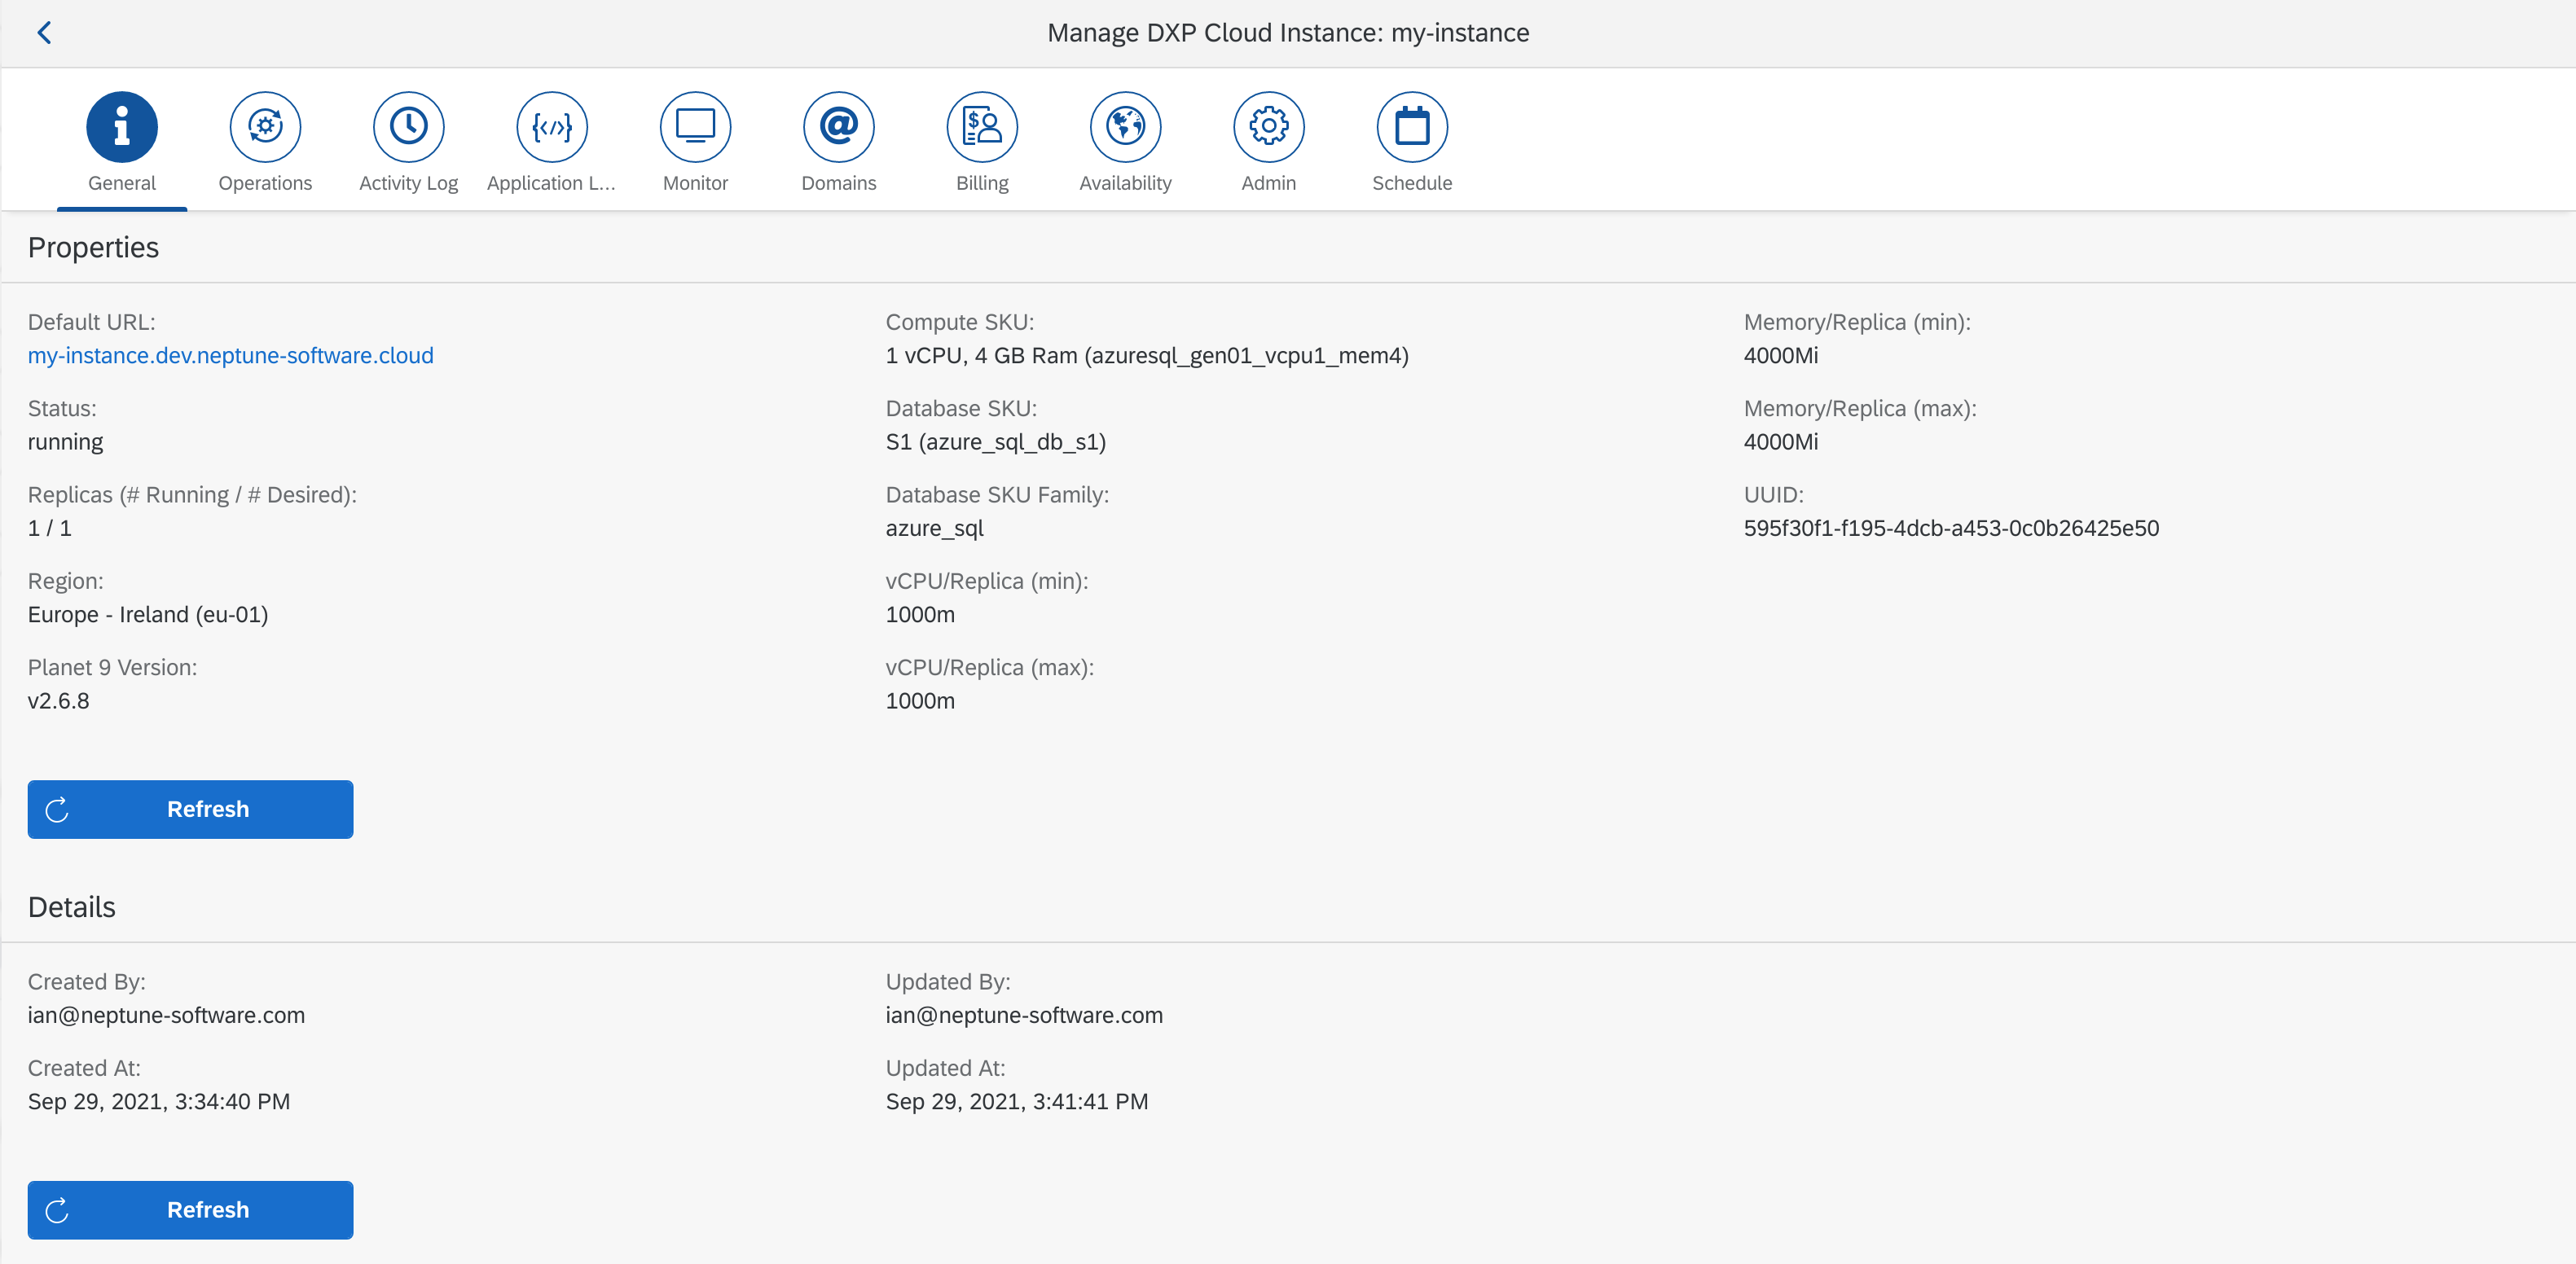Switch to the Availability tab label

point(1125,183)
